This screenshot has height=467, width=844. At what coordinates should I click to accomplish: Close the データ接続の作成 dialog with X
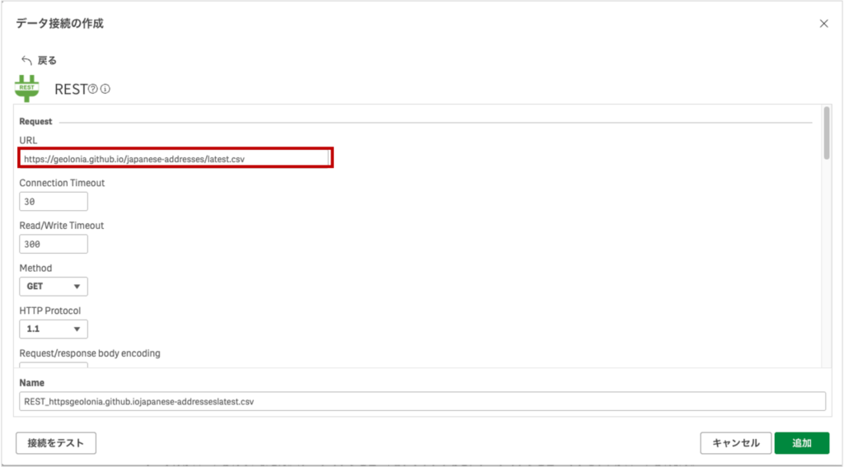pyautogui.click(x=823, y=24)
